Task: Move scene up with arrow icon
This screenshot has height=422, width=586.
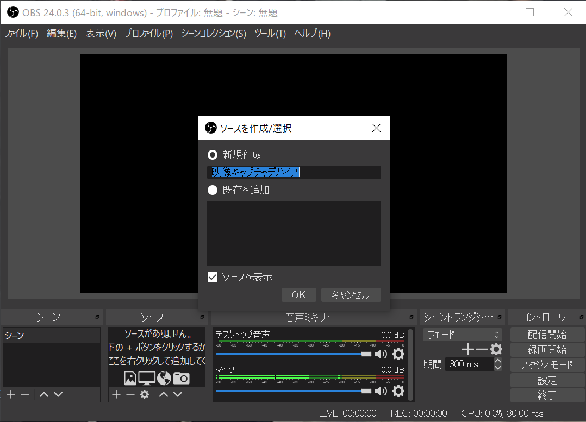Action: coord(44,394)
